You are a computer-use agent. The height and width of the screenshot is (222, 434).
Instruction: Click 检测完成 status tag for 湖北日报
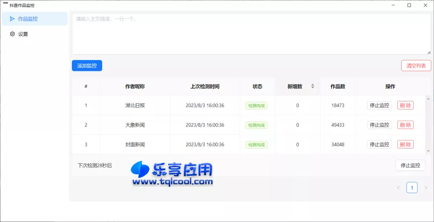pyautogui.click(x=257, y=106)
